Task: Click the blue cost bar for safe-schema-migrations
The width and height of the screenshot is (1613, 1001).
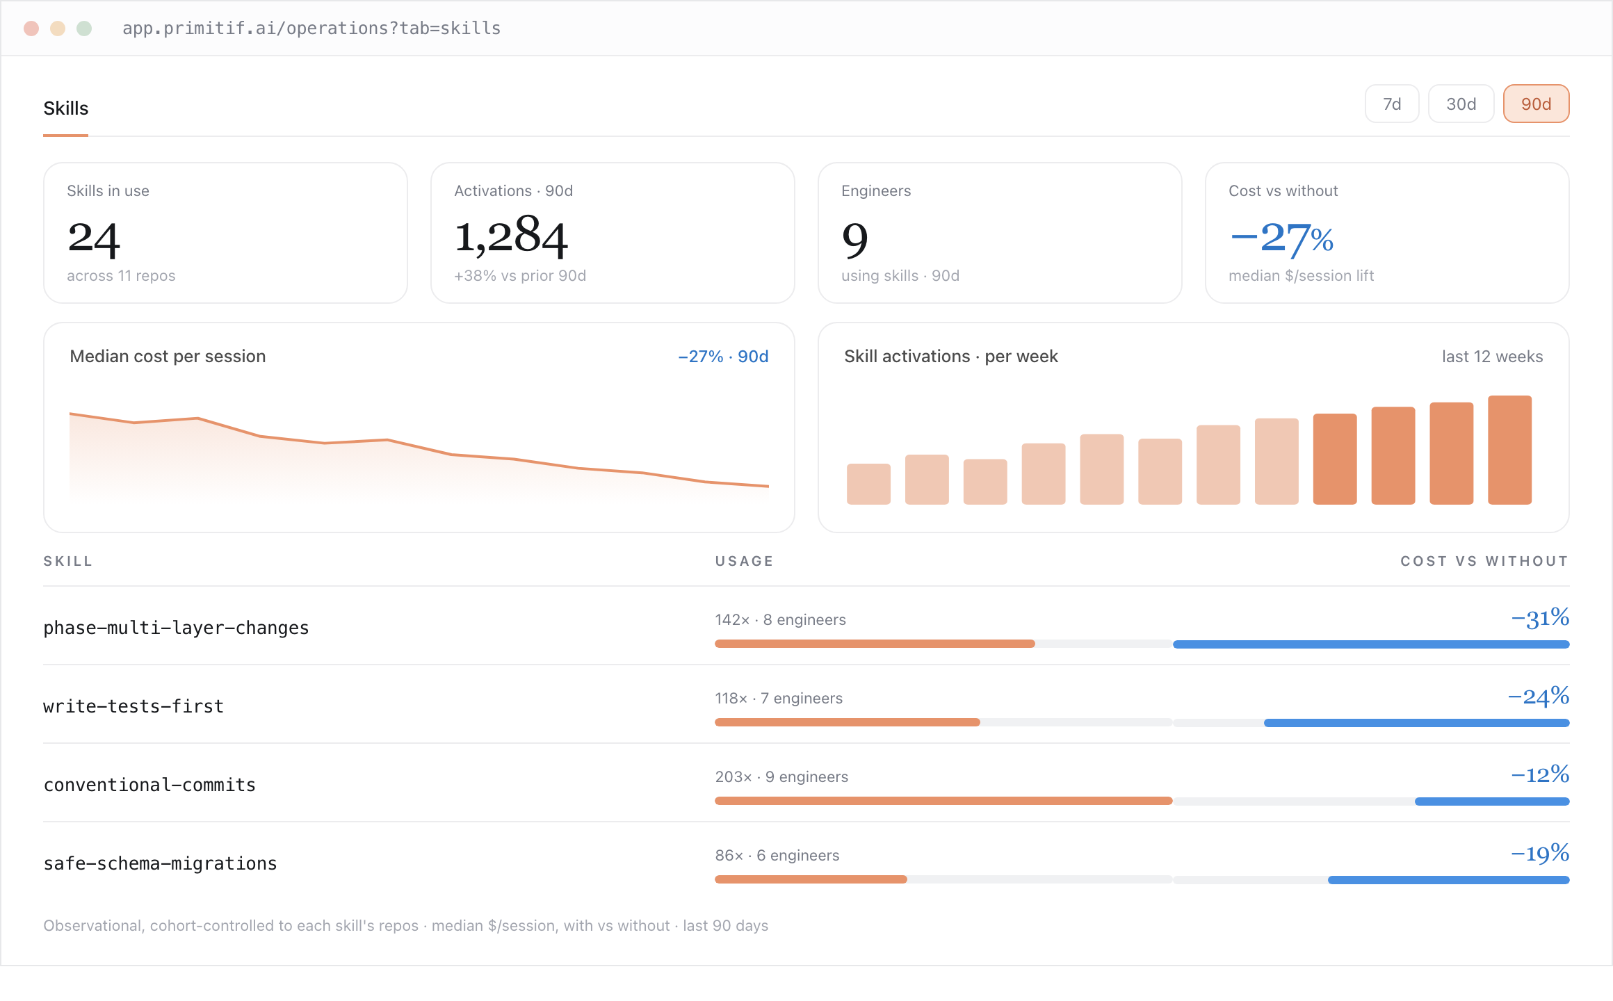Action: (1448, 880)
